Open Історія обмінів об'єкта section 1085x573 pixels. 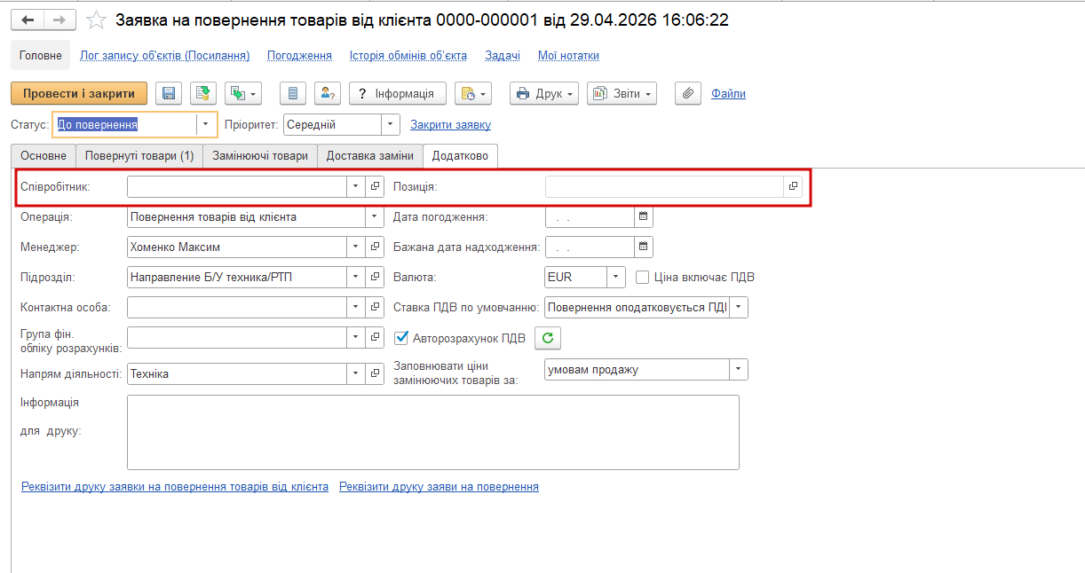click(x=408, y=55)
